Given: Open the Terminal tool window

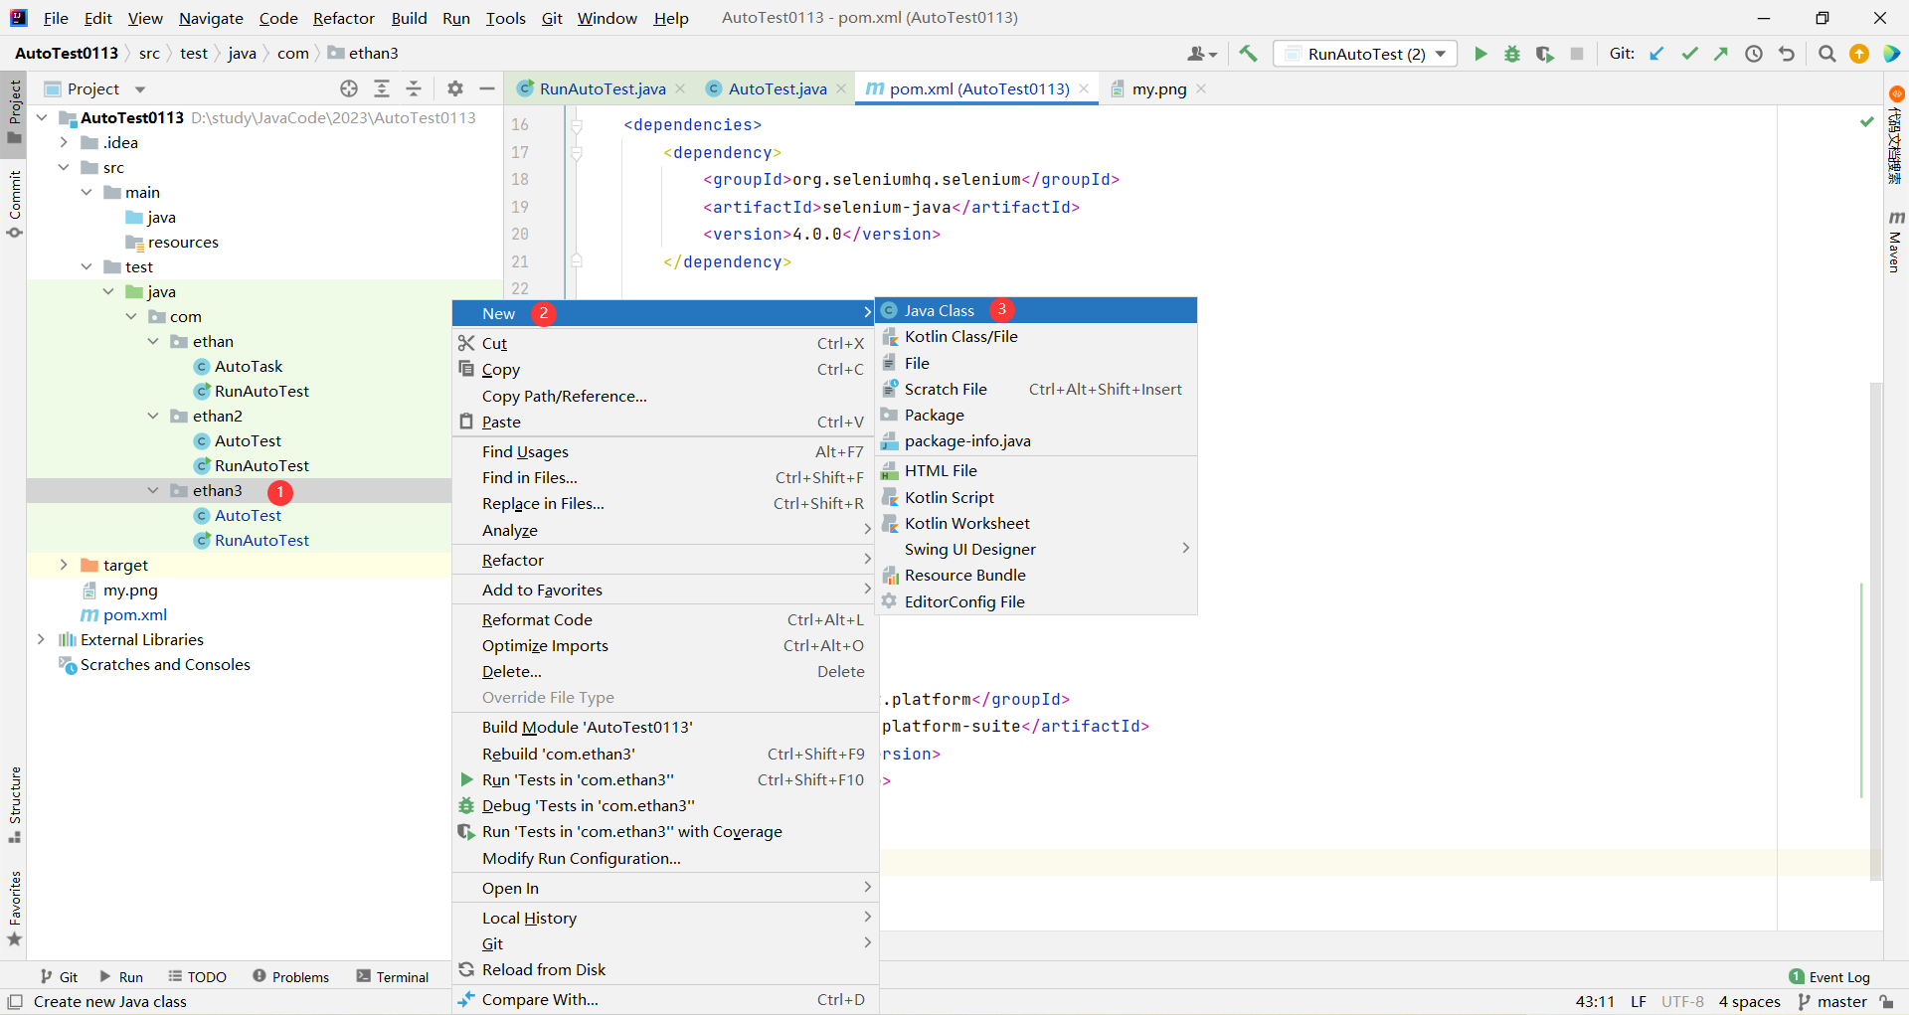Looking at the screenshot, I should click(x=392, y=977).
